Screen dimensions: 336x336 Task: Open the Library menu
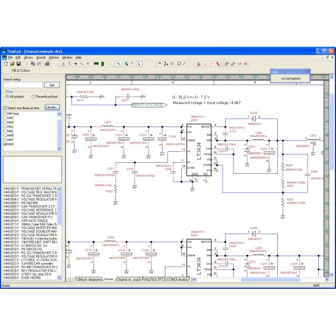pyautogui.click(x=28, y=57)
